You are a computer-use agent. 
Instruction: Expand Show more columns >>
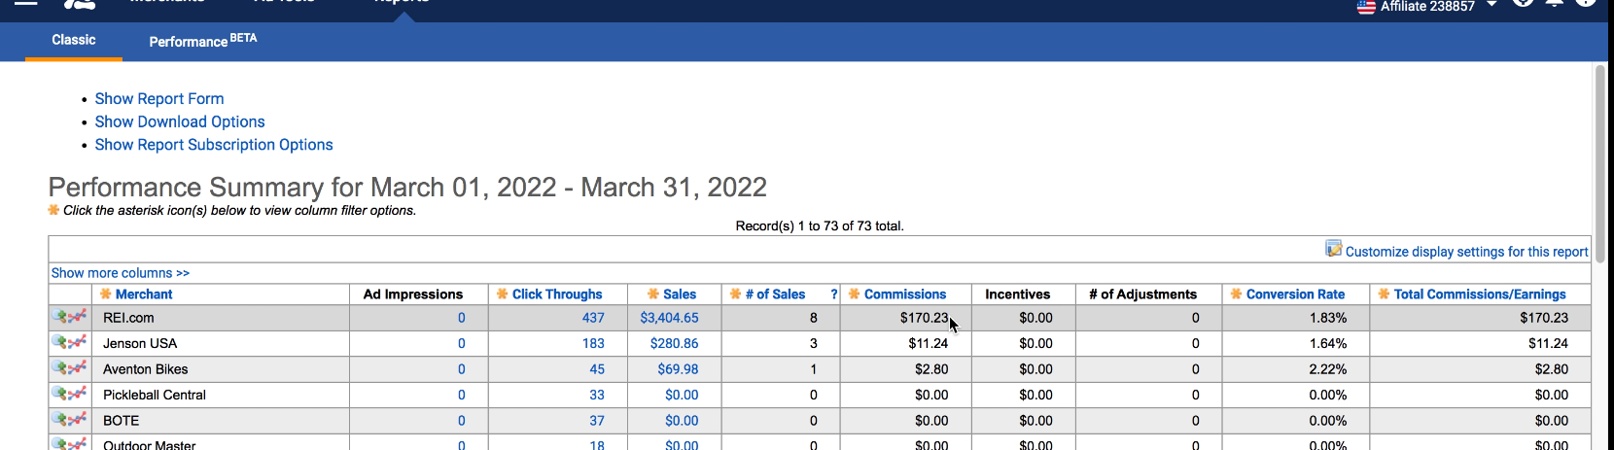click(x=121, y=273)
